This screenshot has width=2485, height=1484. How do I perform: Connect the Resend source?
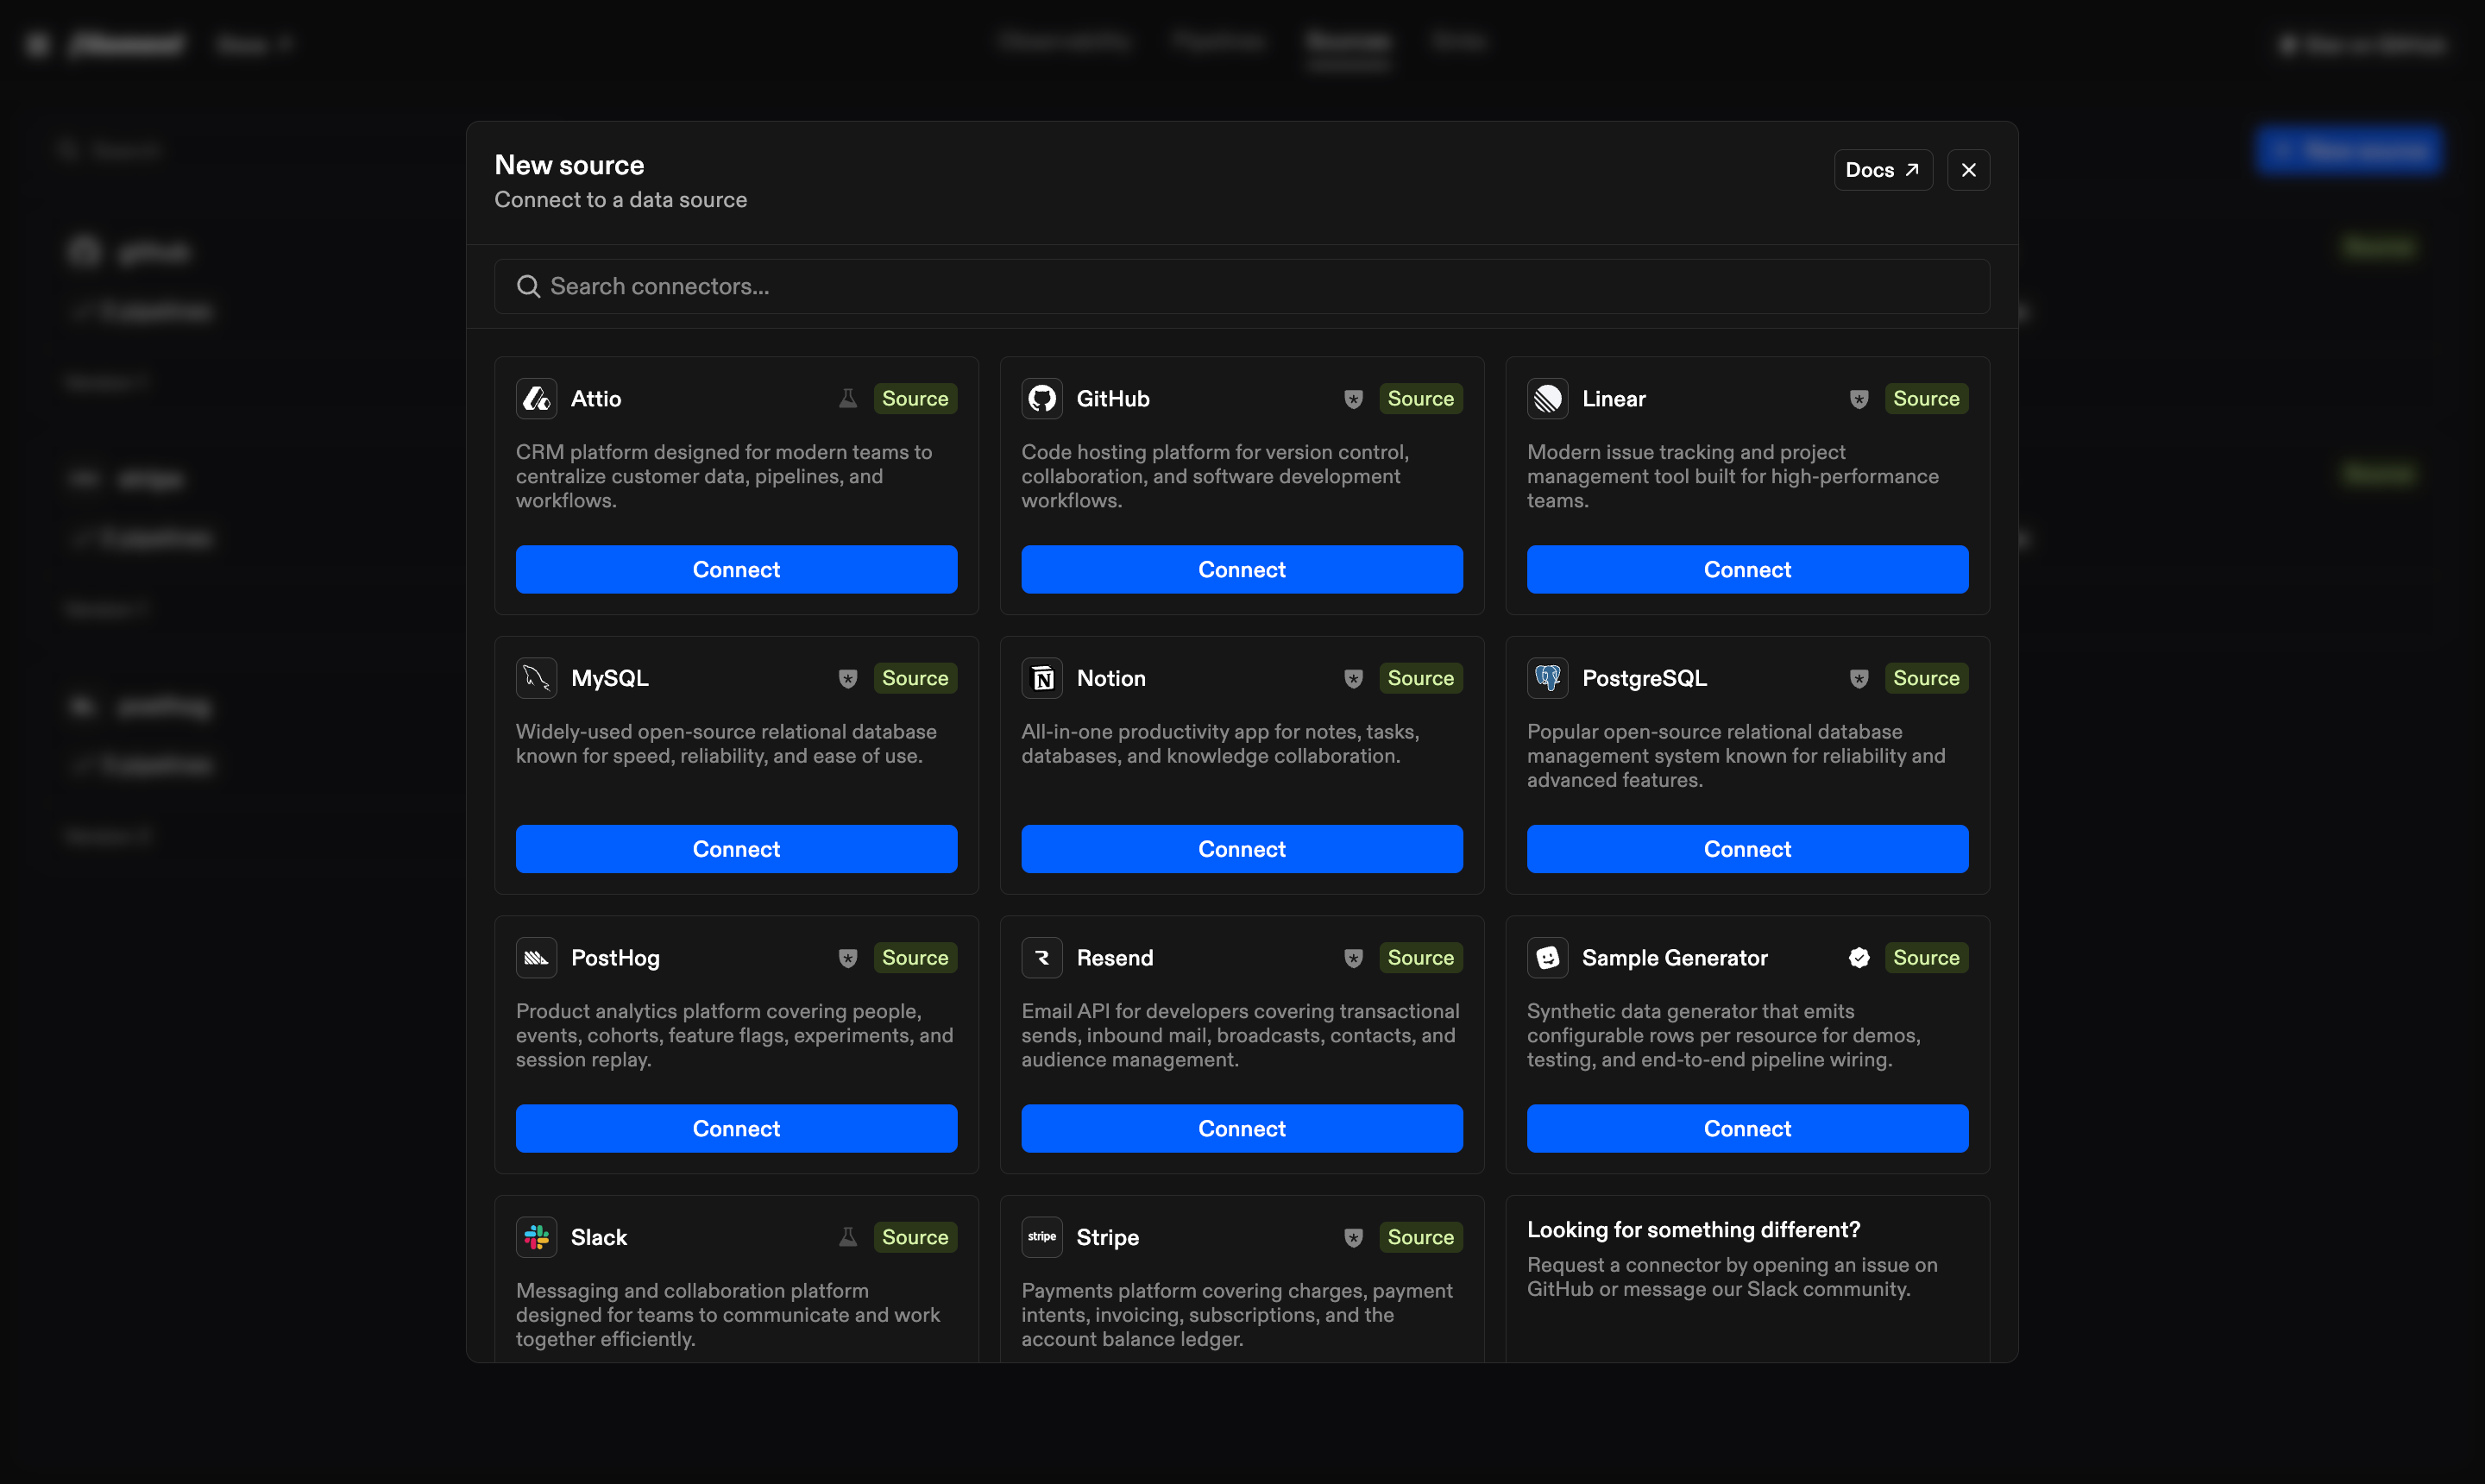coord(1242,1128)
